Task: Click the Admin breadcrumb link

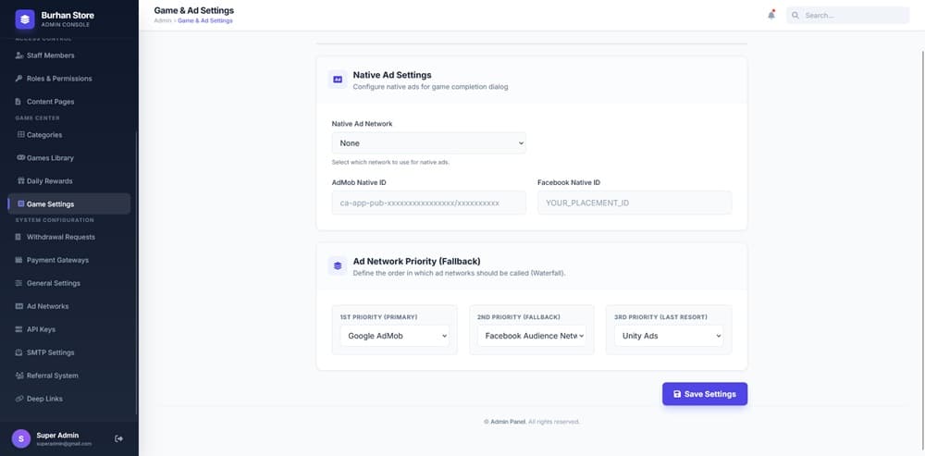Action: (162, 20)
